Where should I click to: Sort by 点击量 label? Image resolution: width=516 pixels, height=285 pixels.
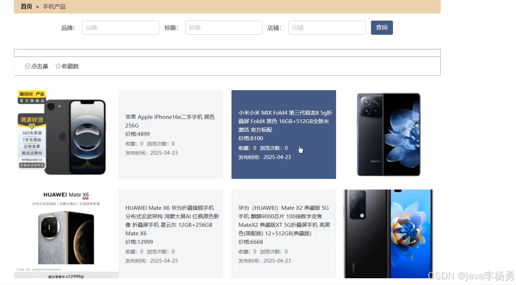[x=39, y=66]
